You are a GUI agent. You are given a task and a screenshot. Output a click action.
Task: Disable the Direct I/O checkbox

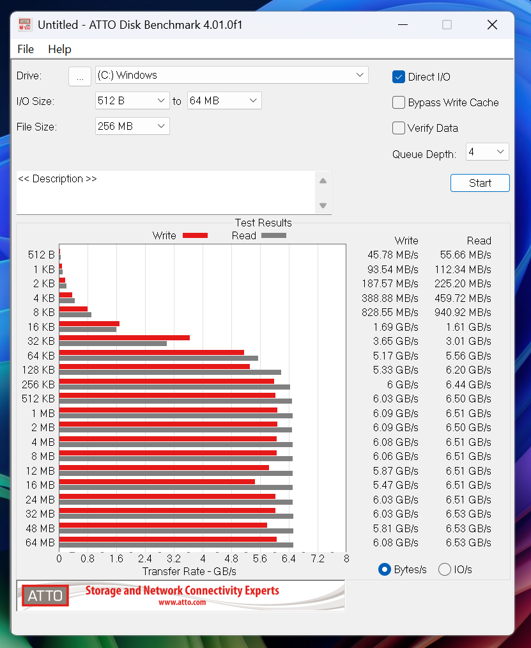click(x=399, y=77)
